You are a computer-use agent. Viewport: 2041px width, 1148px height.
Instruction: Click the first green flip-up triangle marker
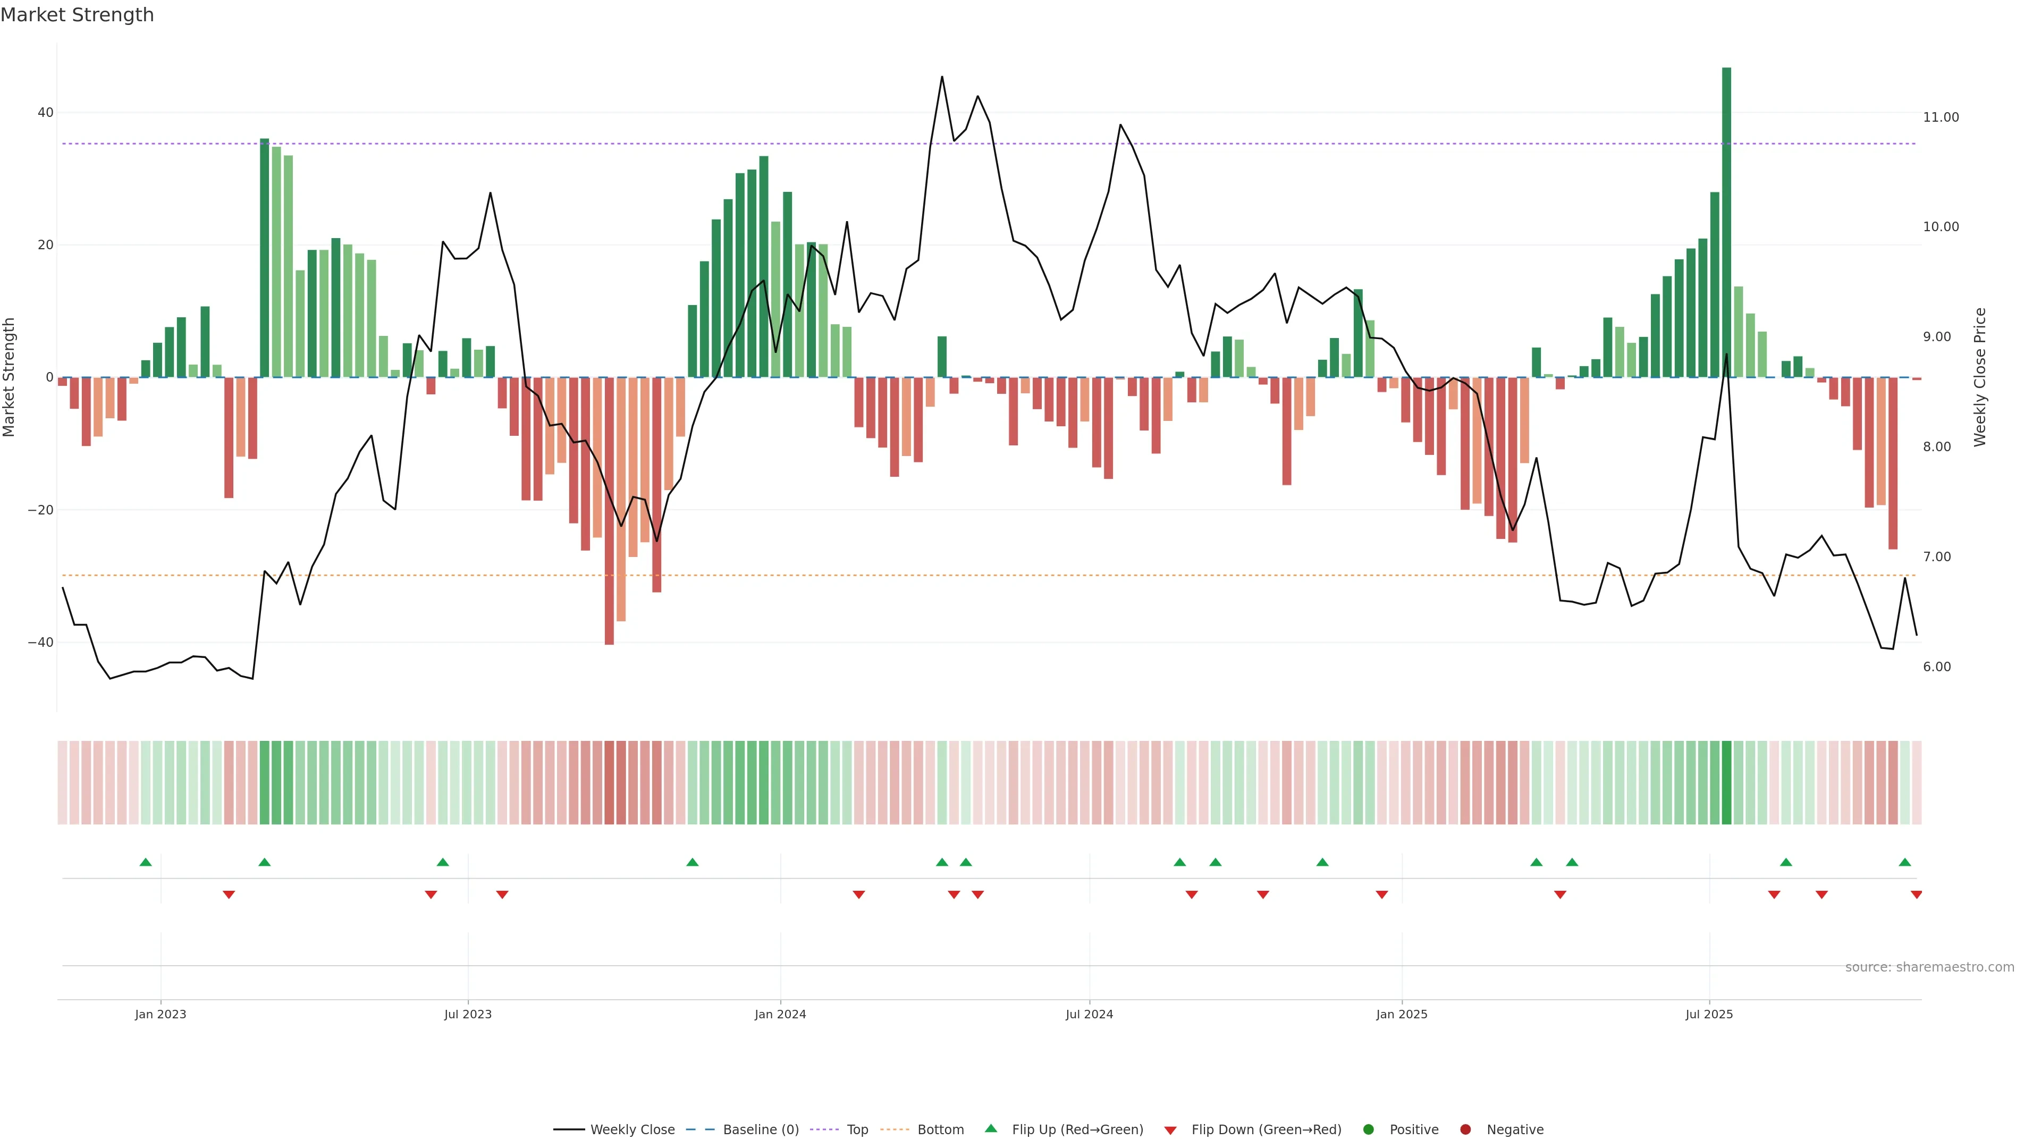coord(146,862)
